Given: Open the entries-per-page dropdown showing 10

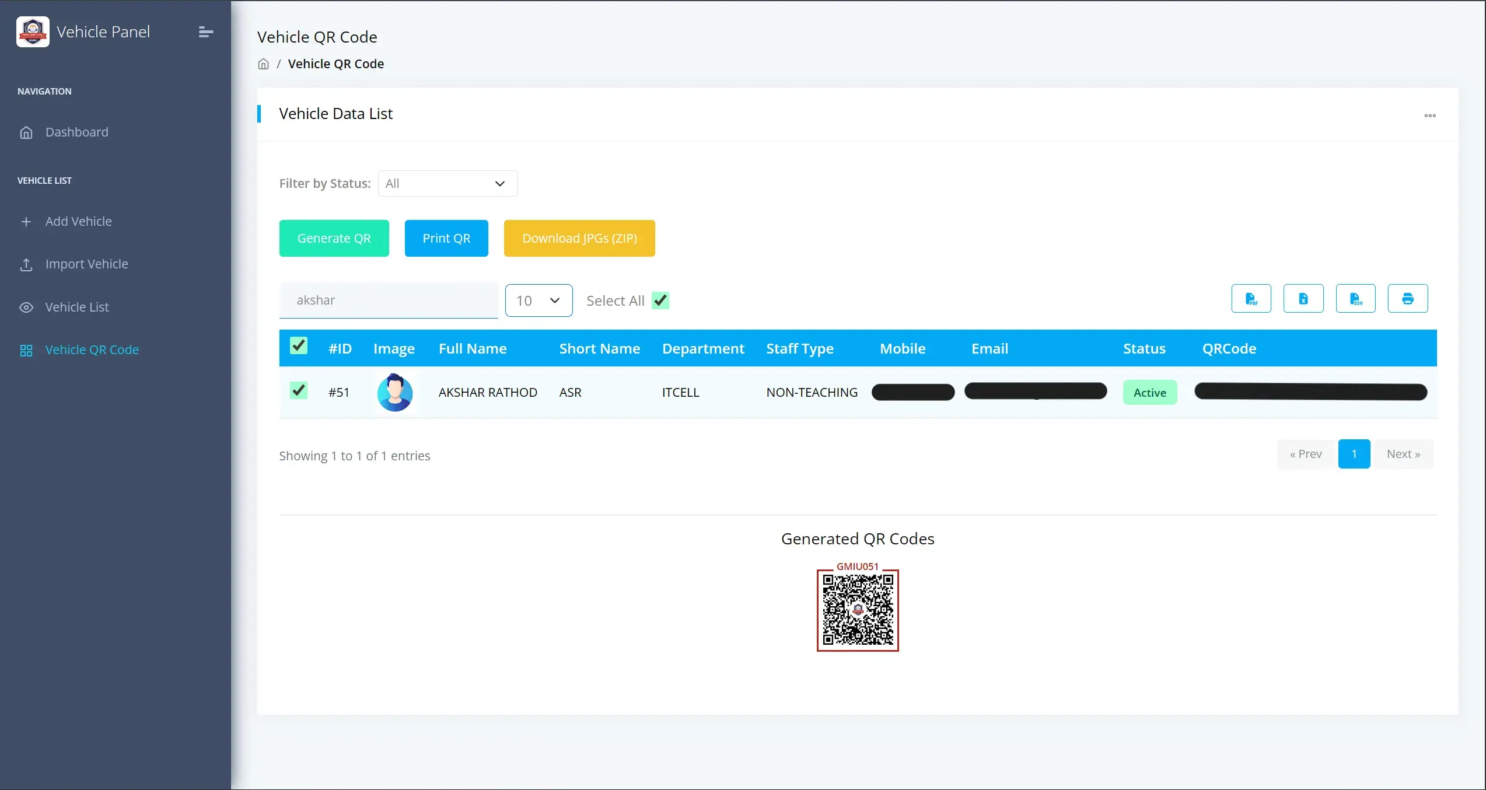Looking at the screenshot, I should pyautogui.click(x=539, y=300).
